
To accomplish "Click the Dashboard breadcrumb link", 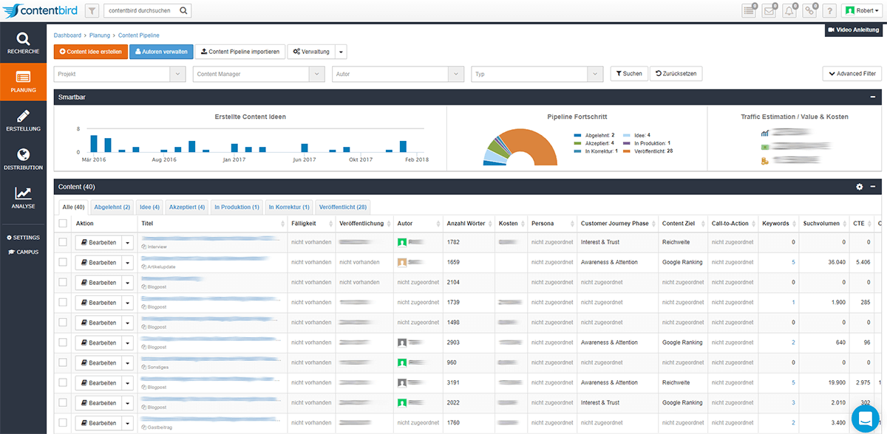I will (67, 35).
